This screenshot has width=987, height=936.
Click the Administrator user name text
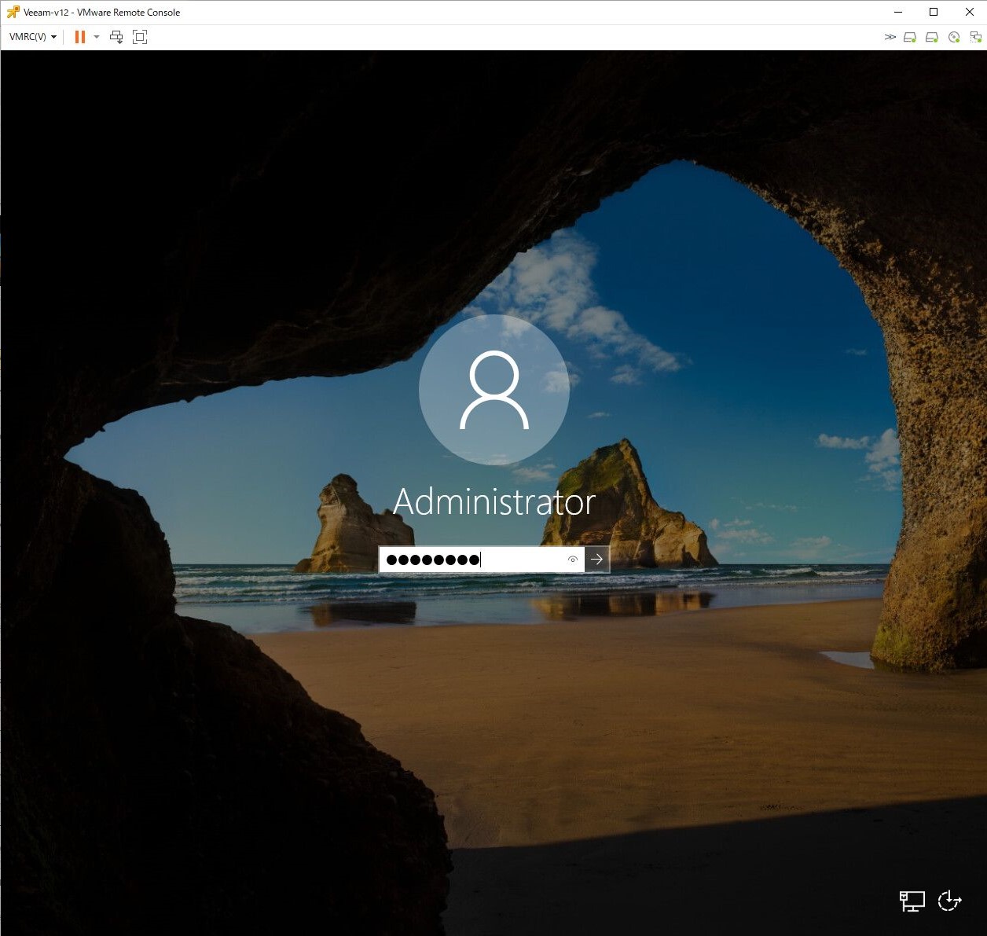tap(494, 501)
